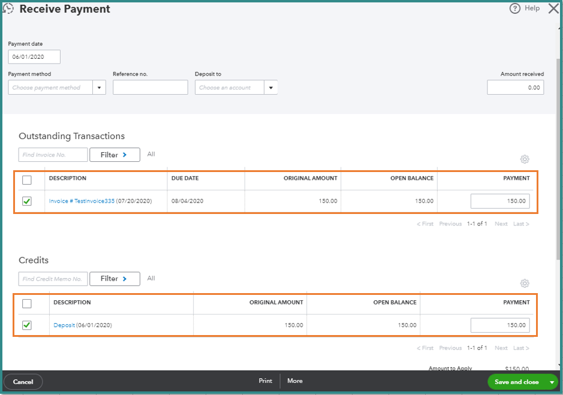
Task: Click Next in Outstanding Transactions pagination
Action: click(x=501, y=224)
